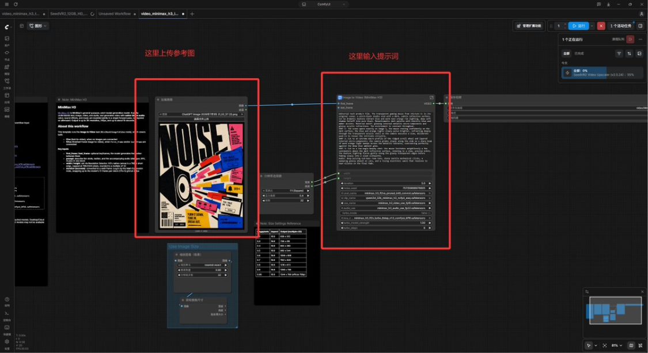Screen dimensions: 648x353
Task: Click the blue Run button
Action: click(578, 25)
